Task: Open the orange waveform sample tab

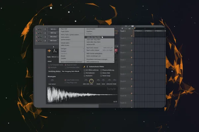Action: [49, 51]
